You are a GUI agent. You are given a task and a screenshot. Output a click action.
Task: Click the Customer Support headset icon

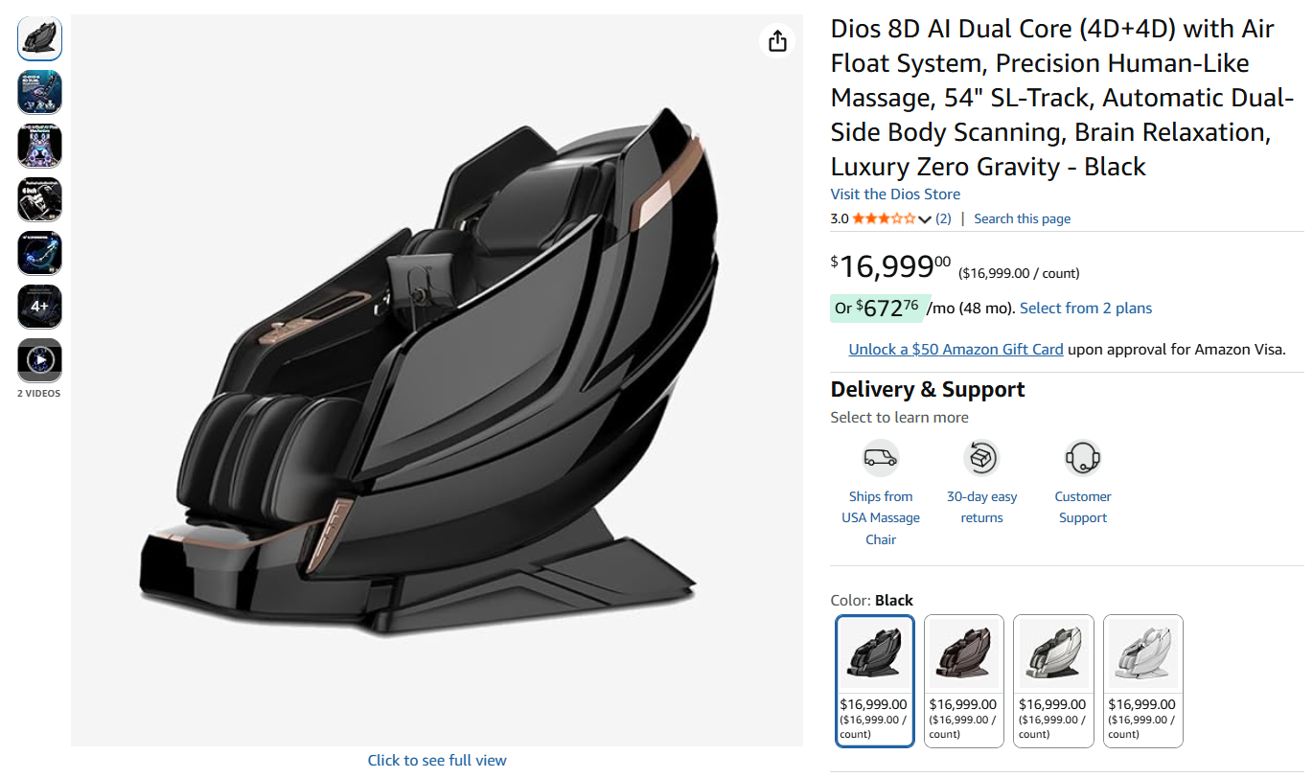(x=1082, y=458)
